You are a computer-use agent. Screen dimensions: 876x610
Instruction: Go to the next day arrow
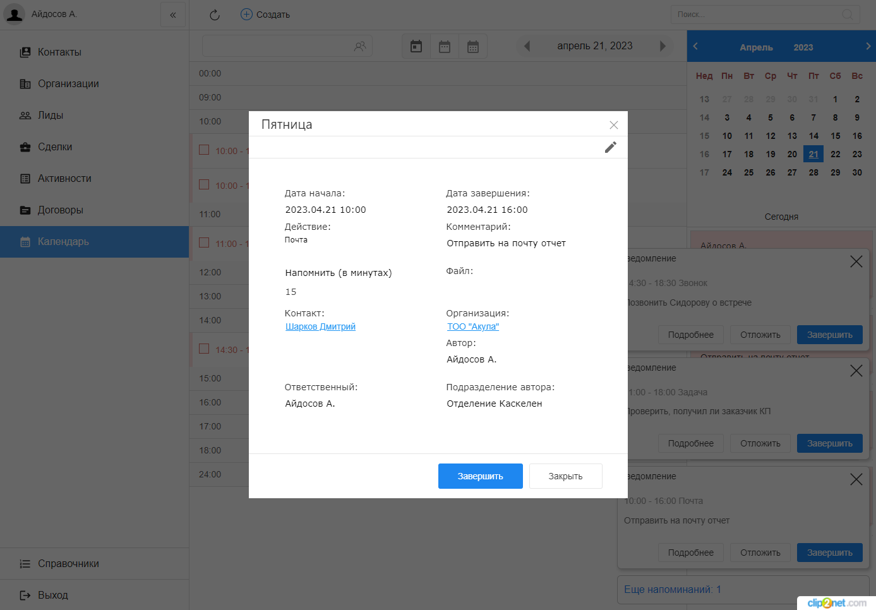(x=663, y=46)
